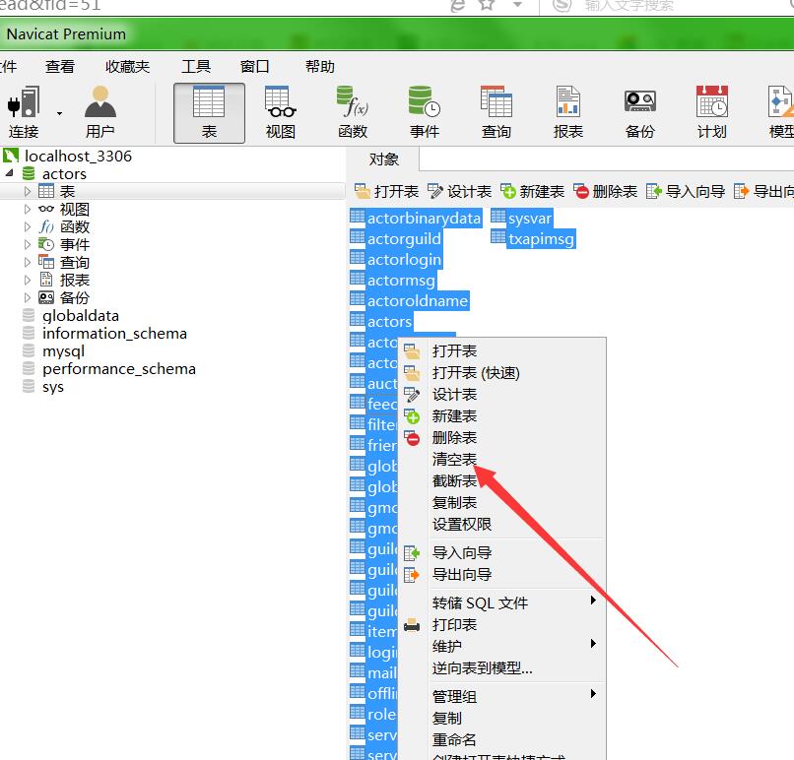Choose 清空表 from the context menu

point(454,460)
